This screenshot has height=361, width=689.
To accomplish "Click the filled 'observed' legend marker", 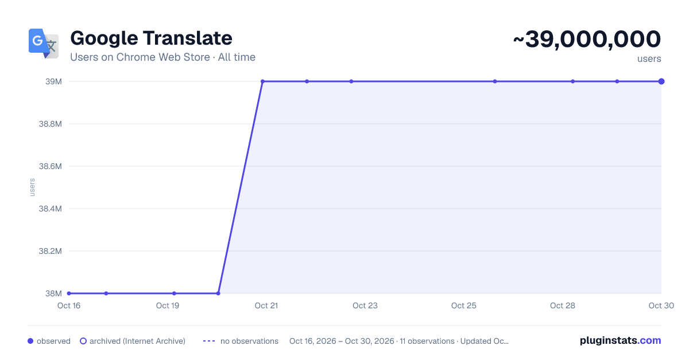I will [x=30, y=341].
